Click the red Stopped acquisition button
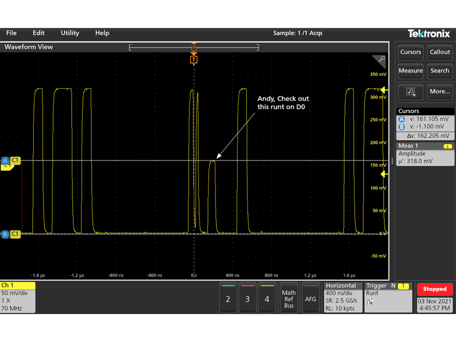This screenshot has width=456, height=342. point(435,289)
